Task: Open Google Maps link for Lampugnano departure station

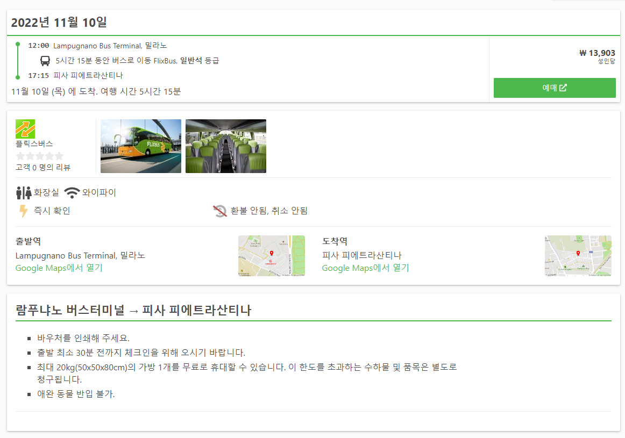Action: pyautogui.click(x=59, y=268)
